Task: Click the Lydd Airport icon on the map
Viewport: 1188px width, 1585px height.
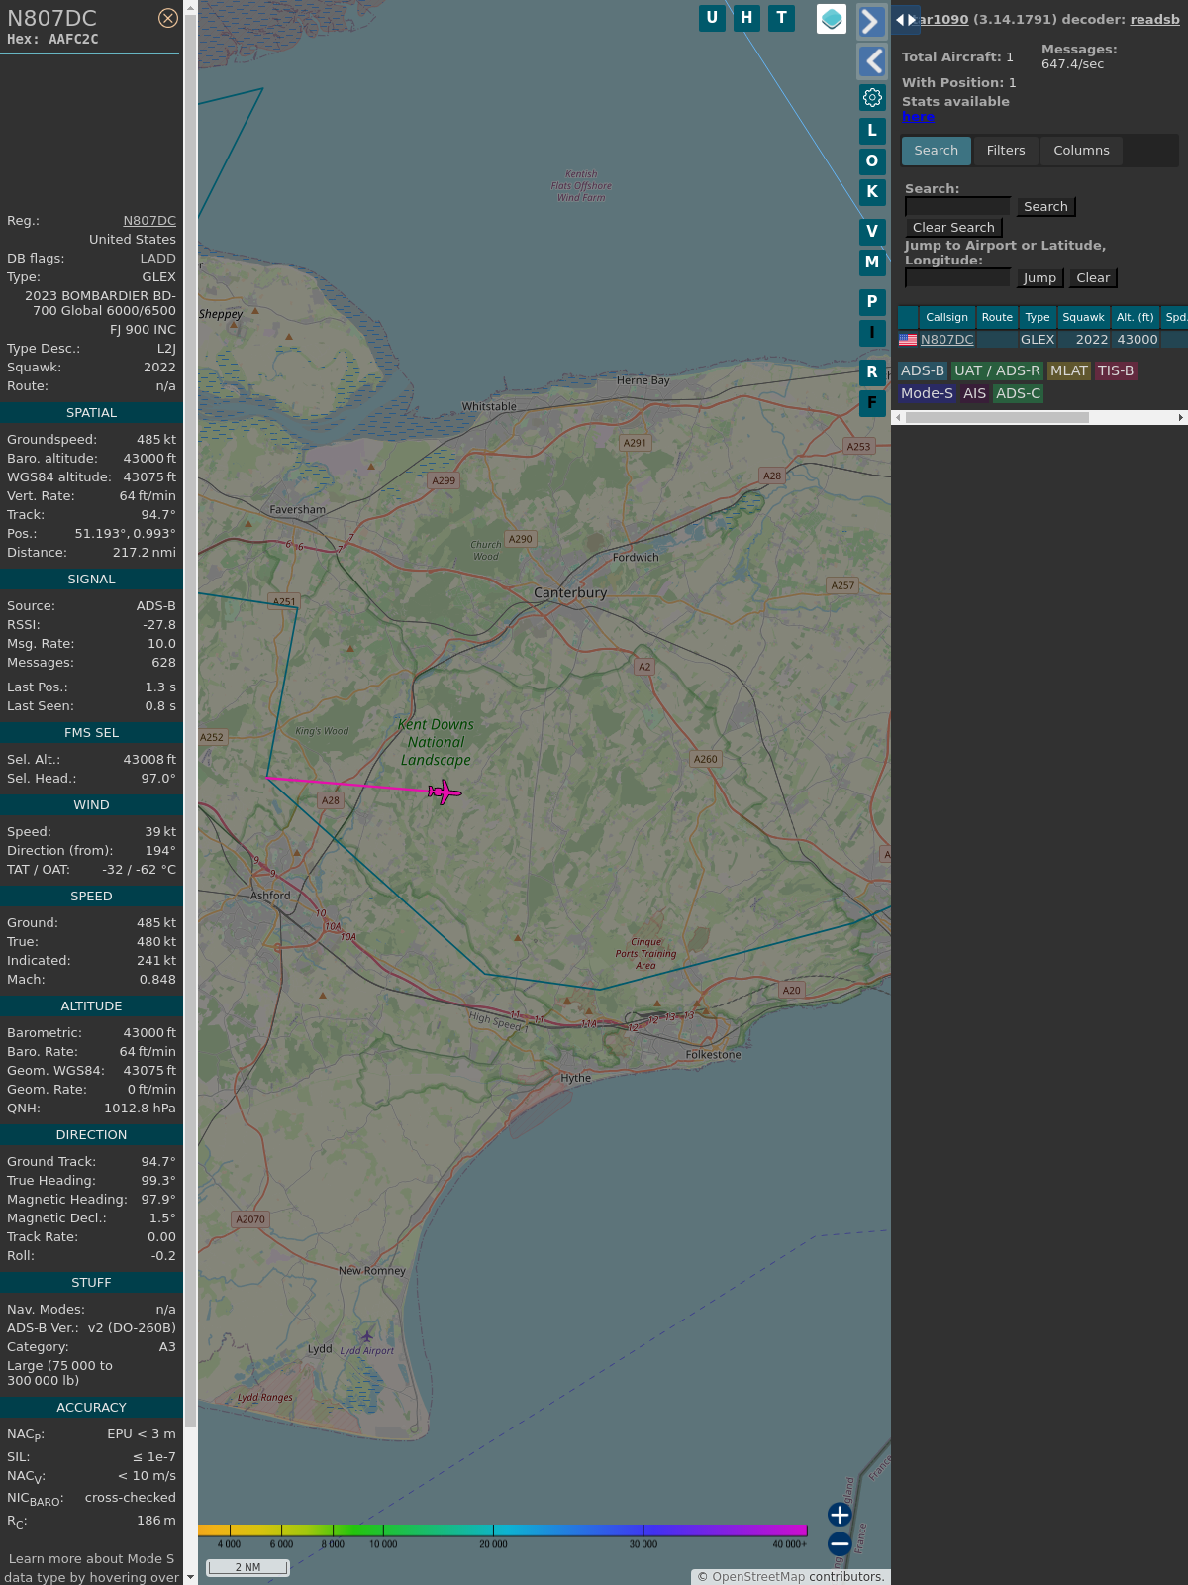Action: click(x=366, y=1336)
